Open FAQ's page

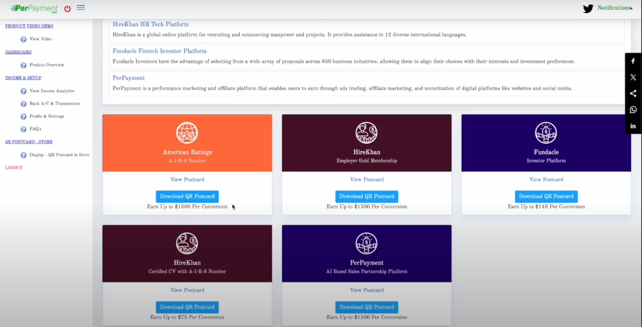35,129
